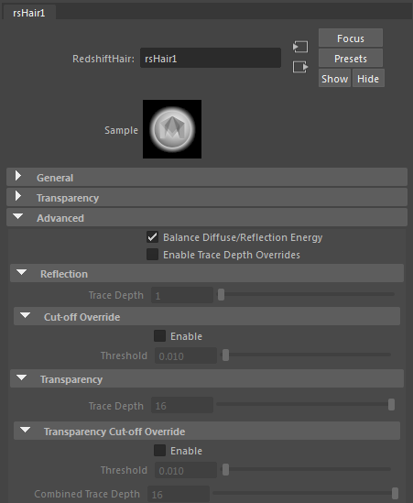413x503 pixels.
Task: Click the go to input connection icon
Action: [x=300, y=47]
